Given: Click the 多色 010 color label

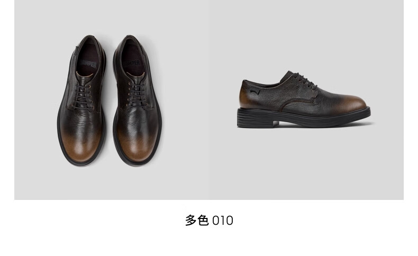Looking at the screenshot, I should pyautogui.click(x=210, y=221).
